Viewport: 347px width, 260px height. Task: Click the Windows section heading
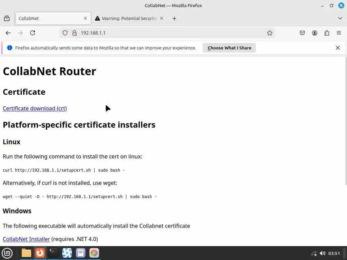tap(17, 211)
